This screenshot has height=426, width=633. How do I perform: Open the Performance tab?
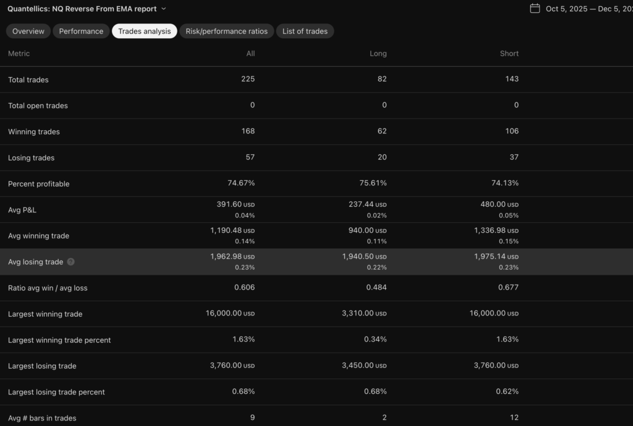pos(81,31)
